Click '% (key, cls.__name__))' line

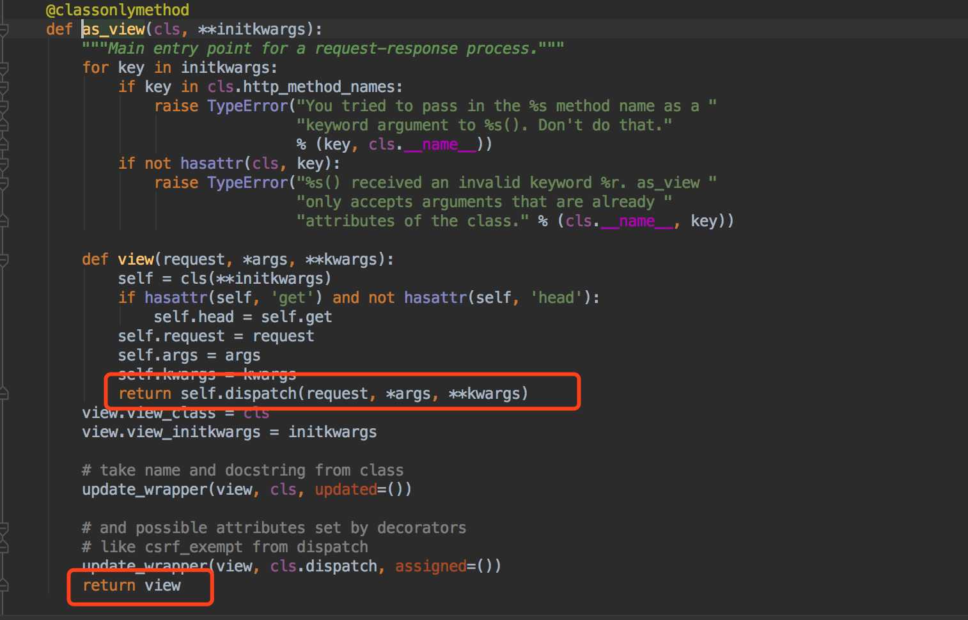click(394, 144)
